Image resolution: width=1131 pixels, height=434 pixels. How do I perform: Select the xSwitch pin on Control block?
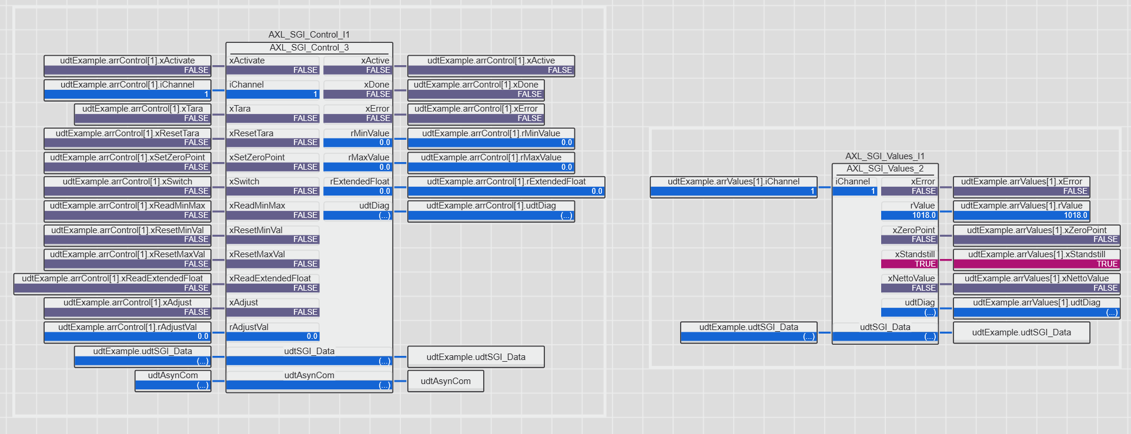tap(273, 186)
